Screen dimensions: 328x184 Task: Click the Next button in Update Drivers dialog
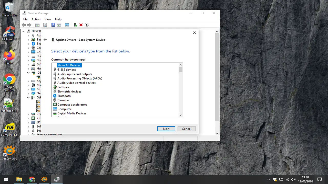[166, 129]
